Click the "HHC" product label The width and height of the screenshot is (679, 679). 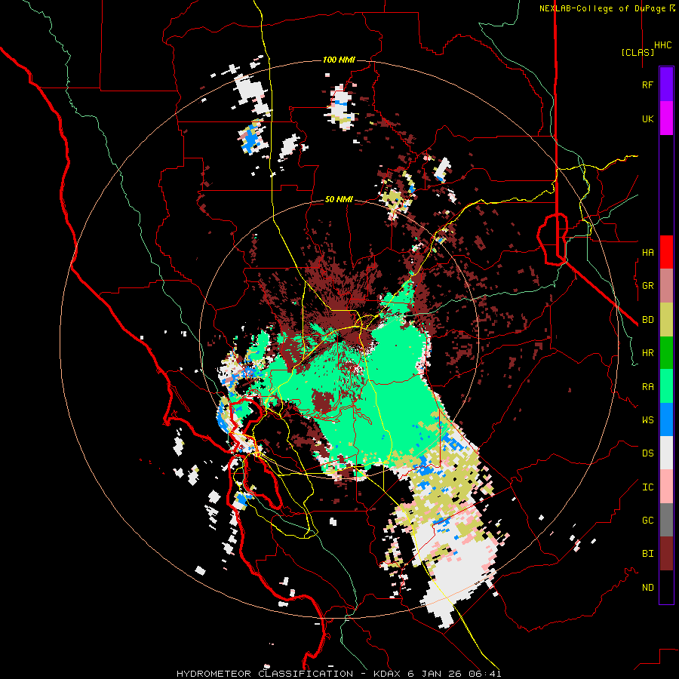point(662,45)
